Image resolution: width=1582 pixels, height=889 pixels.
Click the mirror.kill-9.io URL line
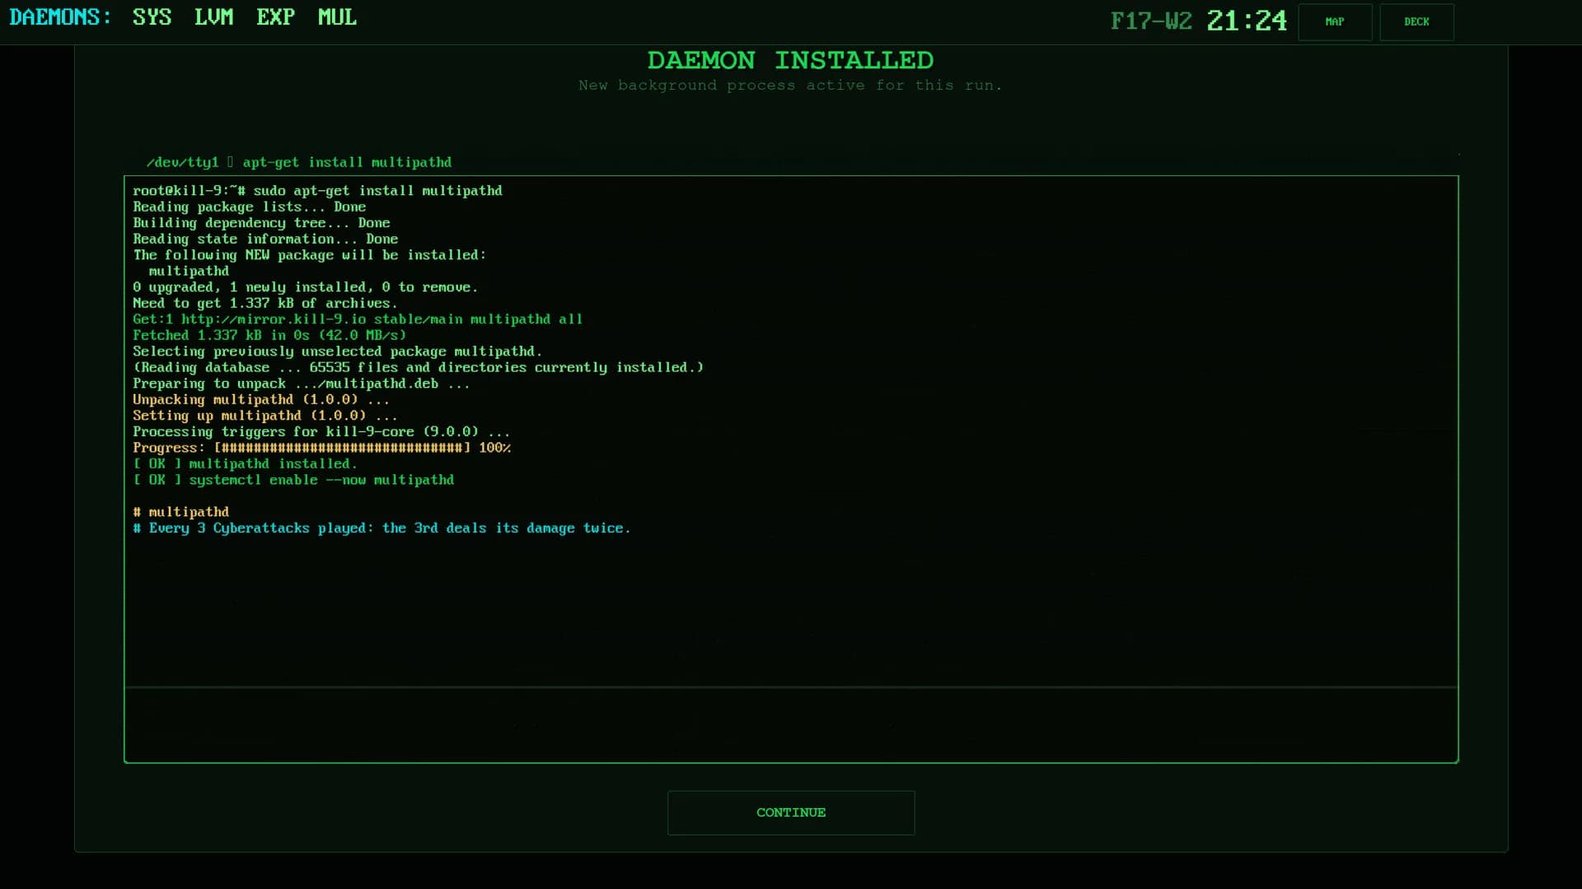(358, 319)
